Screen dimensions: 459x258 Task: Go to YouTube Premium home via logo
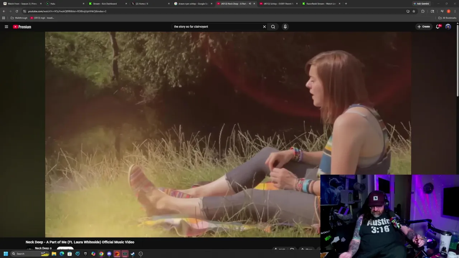[x=22, y=27]
